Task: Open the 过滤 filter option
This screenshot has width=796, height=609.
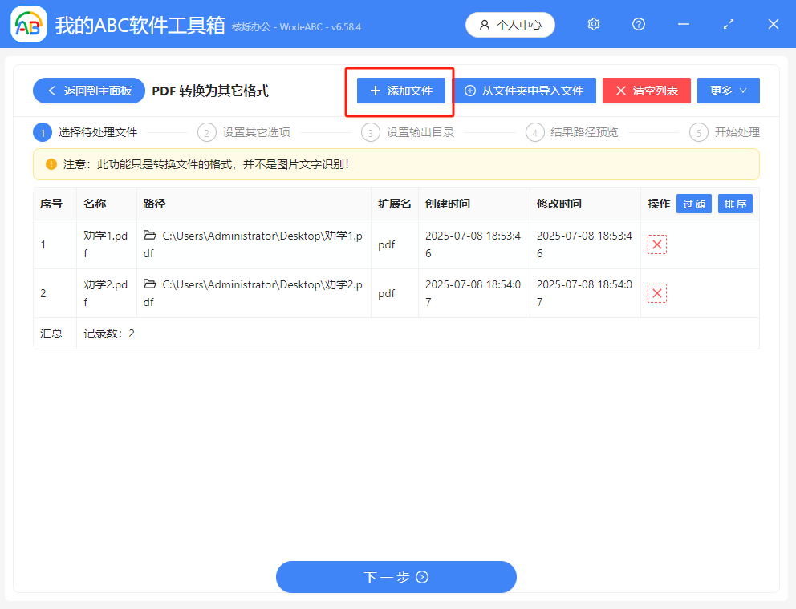Action: click(x=693, y=204)
